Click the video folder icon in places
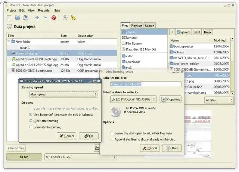The height and width of the screenshot is (172, 239). coord(124,56)
